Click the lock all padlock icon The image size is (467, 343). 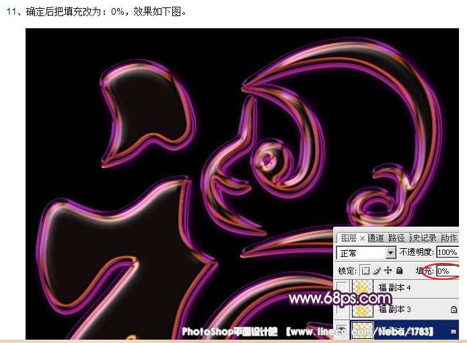point(398,270)
